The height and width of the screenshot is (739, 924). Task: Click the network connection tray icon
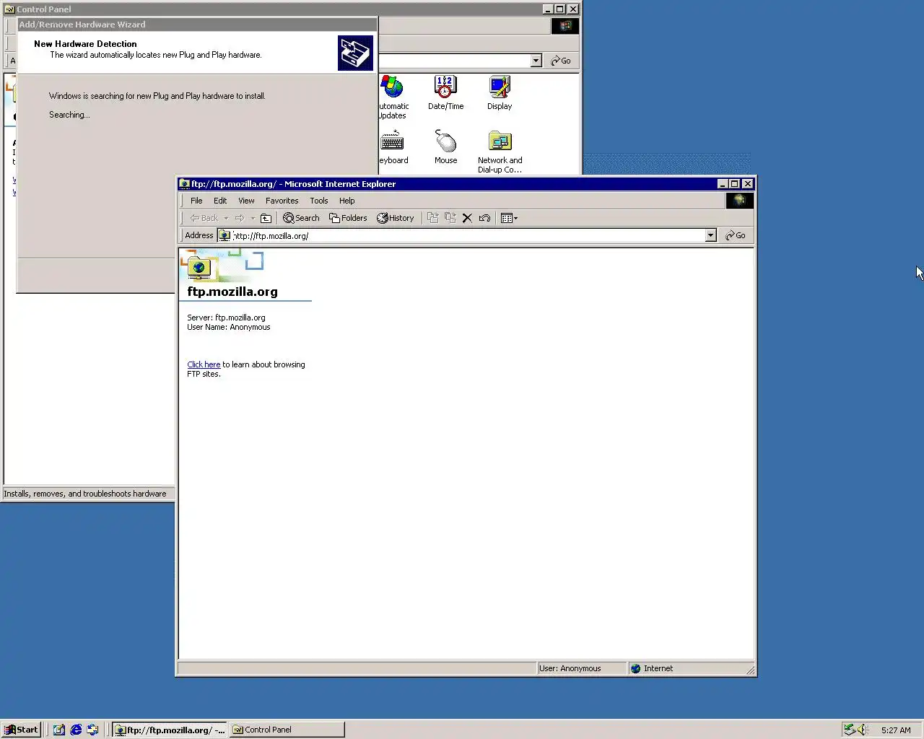click(850, 730)
